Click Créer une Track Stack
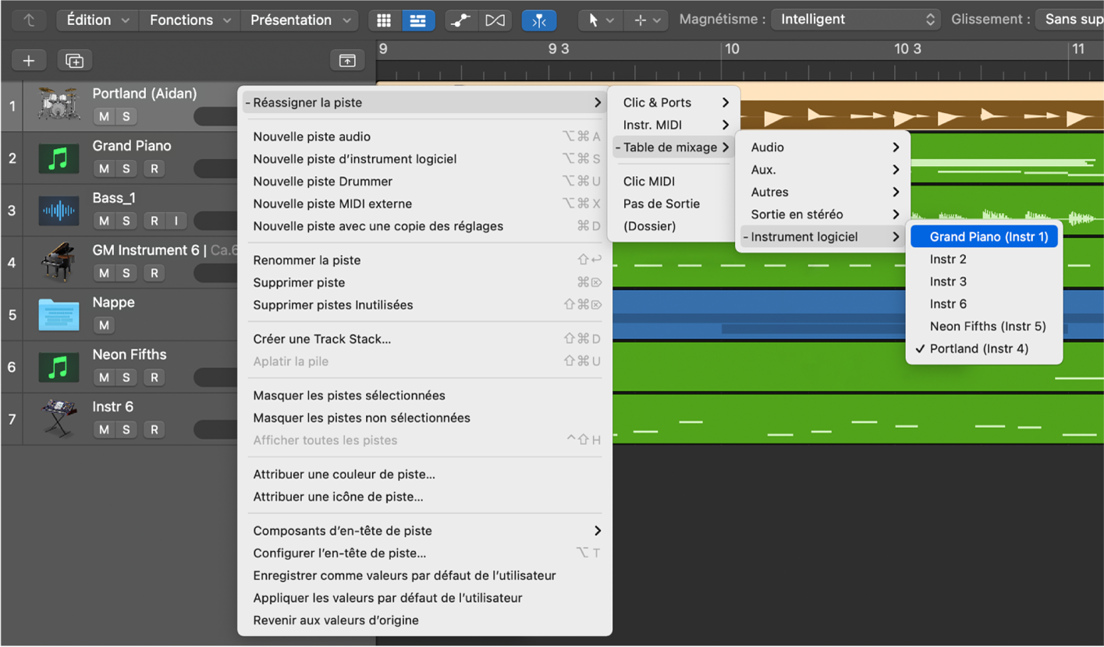Screen dimensions: 1104x647 (321, 338)
